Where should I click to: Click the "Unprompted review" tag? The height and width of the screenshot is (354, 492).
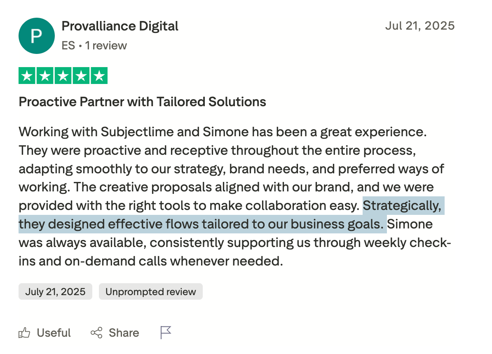[150, 292]
